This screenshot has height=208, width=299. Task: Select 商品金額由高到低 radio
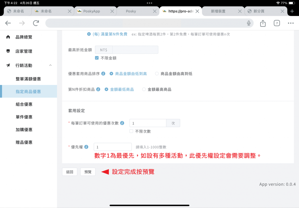coord(157,73)
